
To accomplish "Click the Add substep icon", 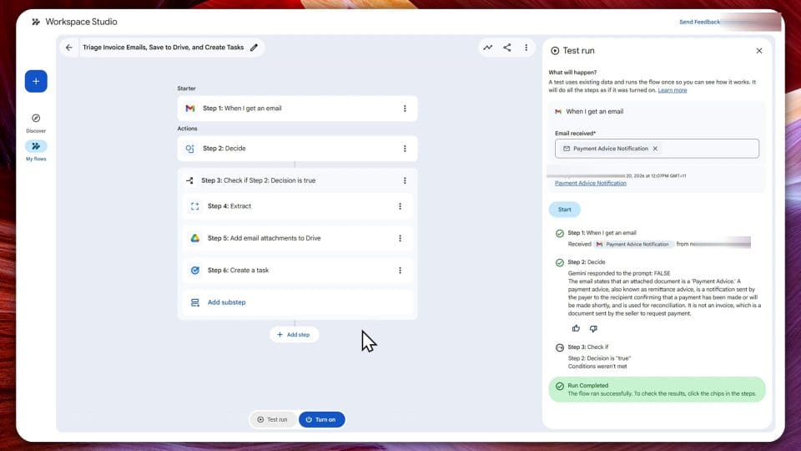I will tap(194, 302).
